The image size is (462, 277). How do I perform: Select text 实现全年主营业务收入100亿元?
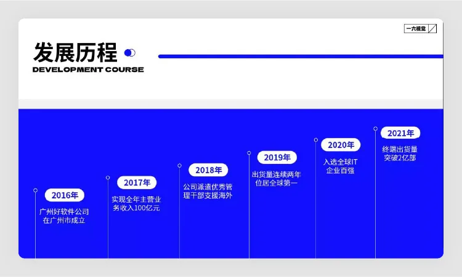click(x=136, y=203)
